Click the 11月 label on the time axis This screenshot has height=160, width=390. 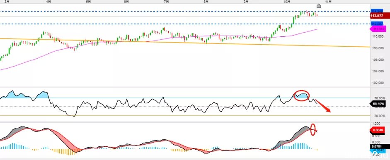328,2
